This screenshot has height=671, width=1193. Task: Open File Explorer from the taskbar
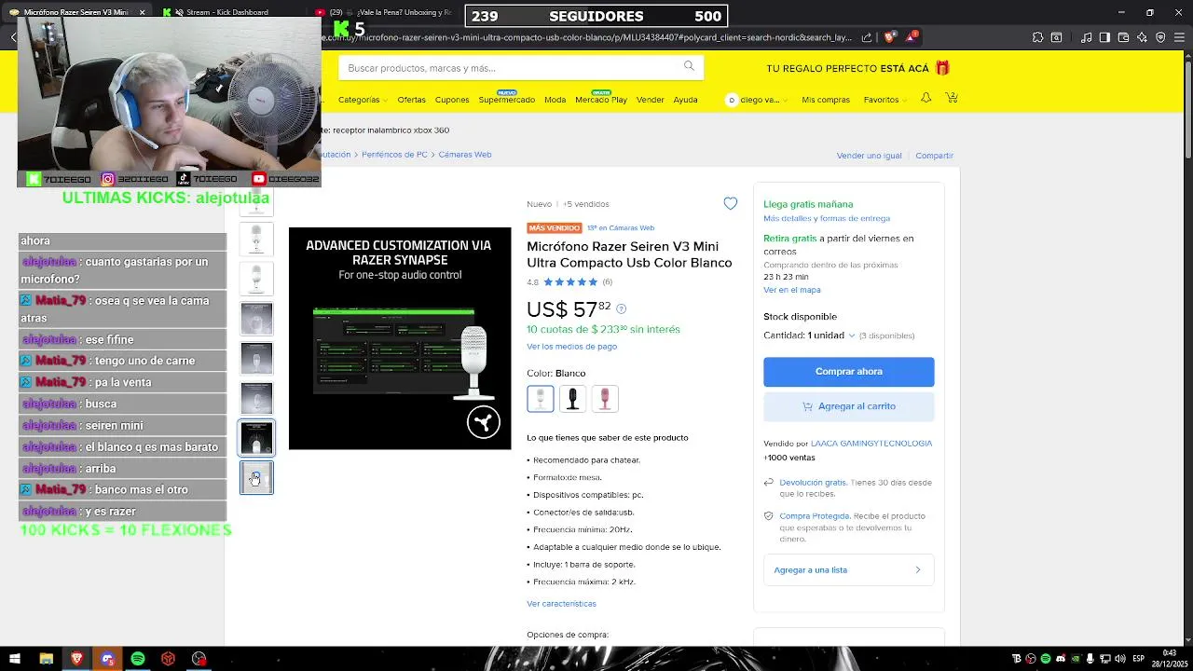click(46, 659)
